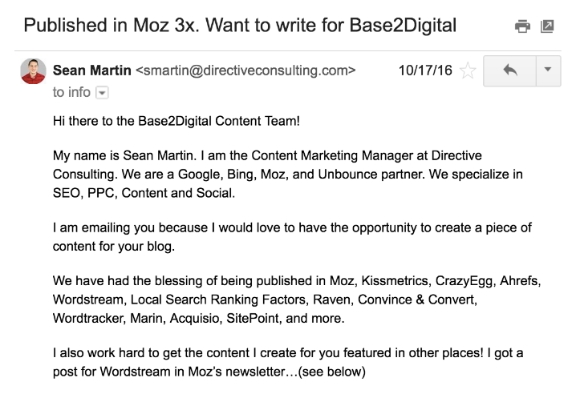Click the 'Hi there to the Base2Digital' greeting
Image resolution: width=572 pixels, height=394 pixels.
coord(176,121)
